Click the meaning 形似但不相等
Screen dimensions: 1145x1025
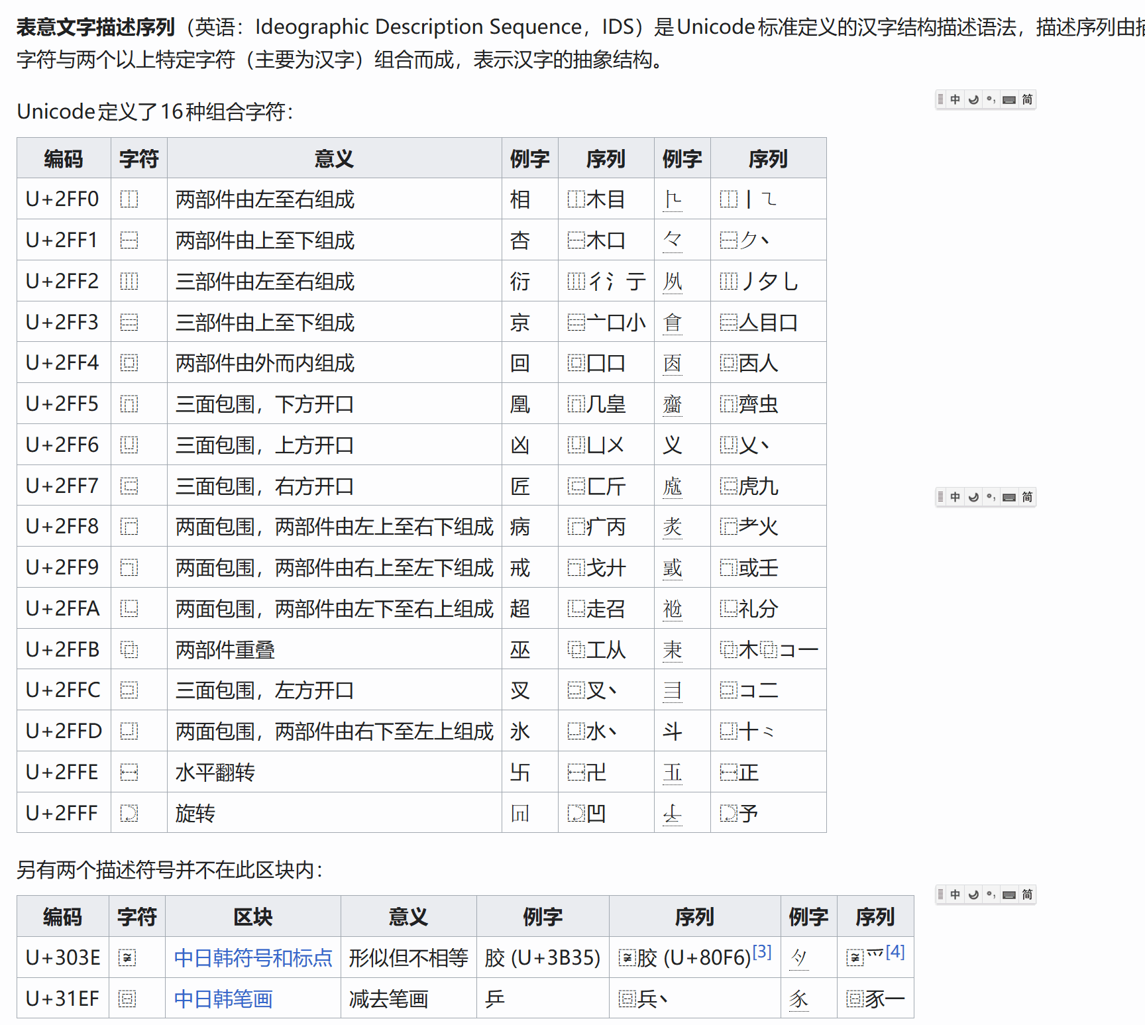click(409, 957)
